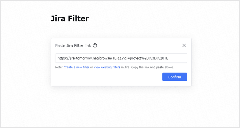Click the word 'Jira' in the note
Viewport: 240px width, 128px height.
[127, 67]
